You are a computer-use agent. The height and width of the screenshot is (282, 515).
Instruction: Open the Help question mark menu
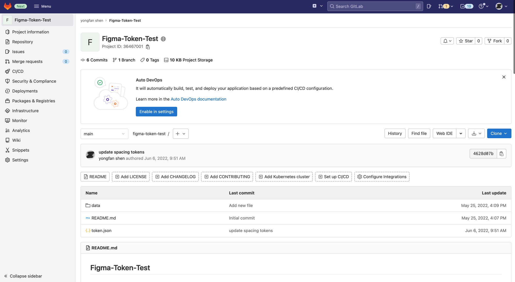click(x=483, y=6)
